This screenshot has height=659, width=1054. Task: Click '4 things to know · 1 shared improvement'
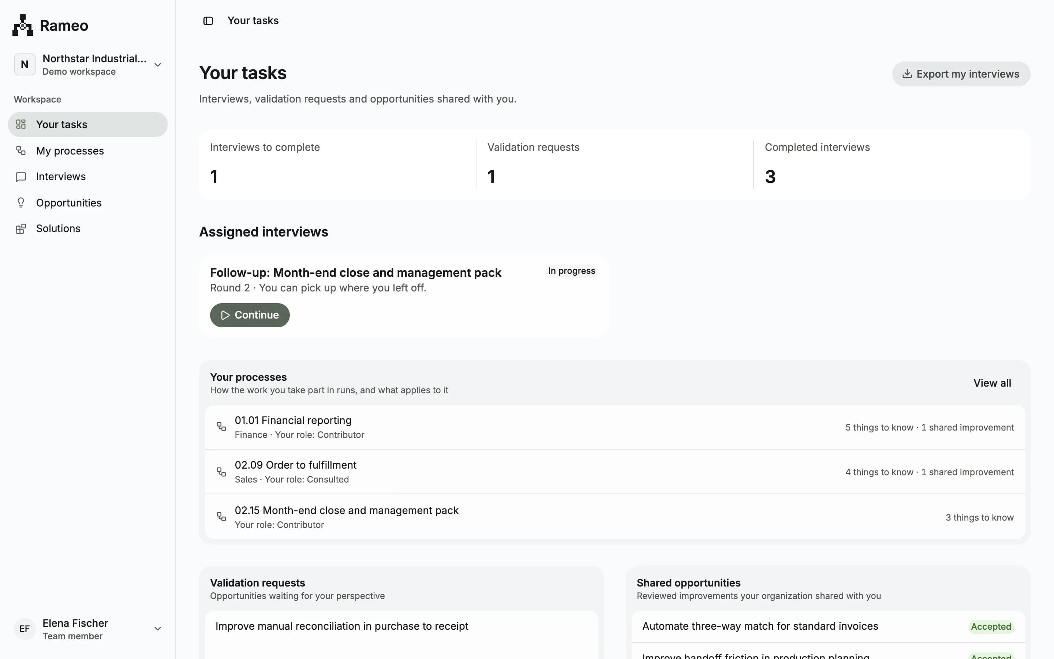930,472
